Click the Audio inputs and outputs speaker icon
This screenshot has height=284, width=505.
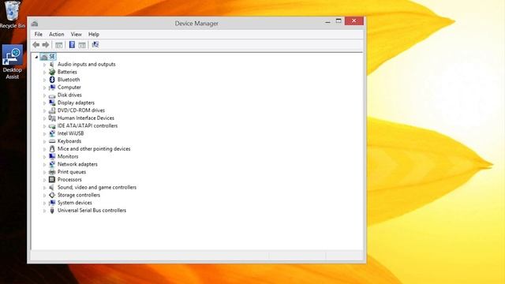(x=52, y=64)
